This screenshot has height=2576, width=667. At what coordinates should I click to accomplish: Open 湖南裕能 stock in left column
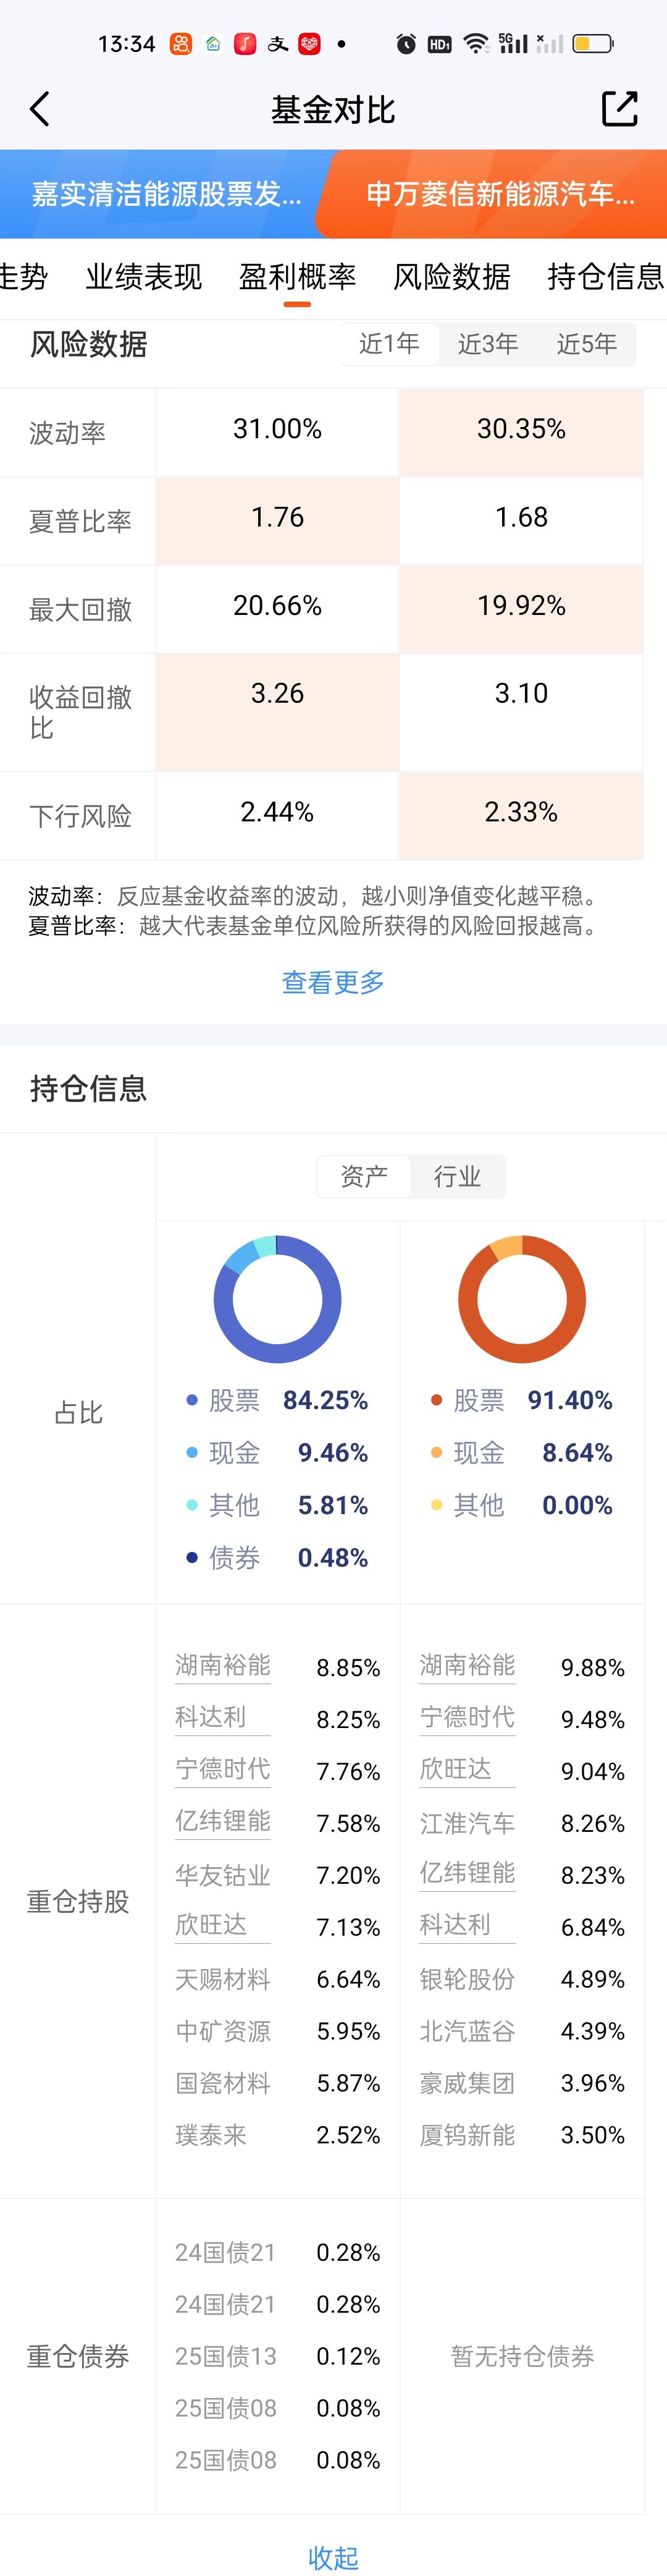tap(223, 1665)
